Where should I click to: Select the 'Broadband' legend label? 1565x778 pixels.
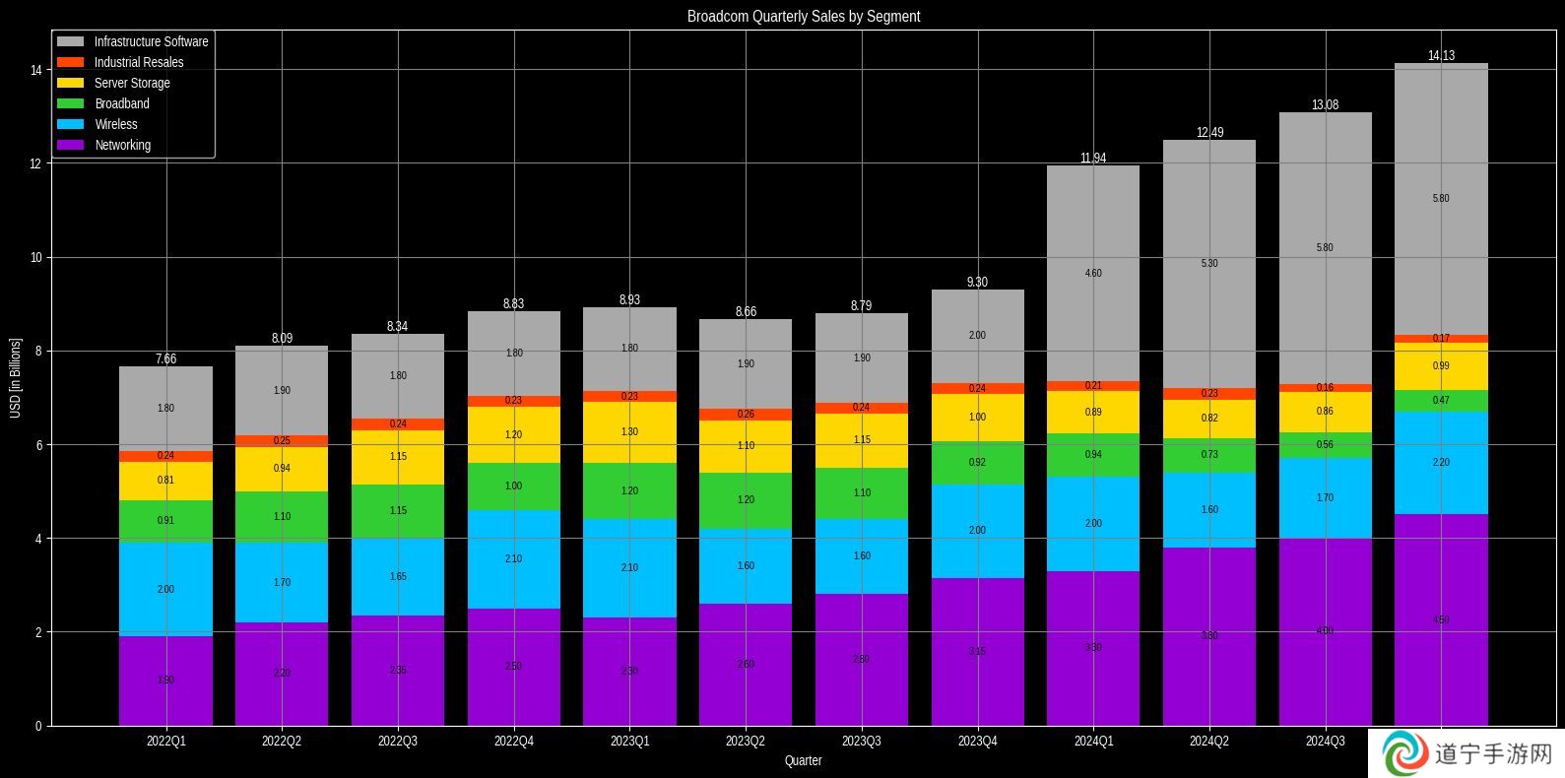(122, 103)
